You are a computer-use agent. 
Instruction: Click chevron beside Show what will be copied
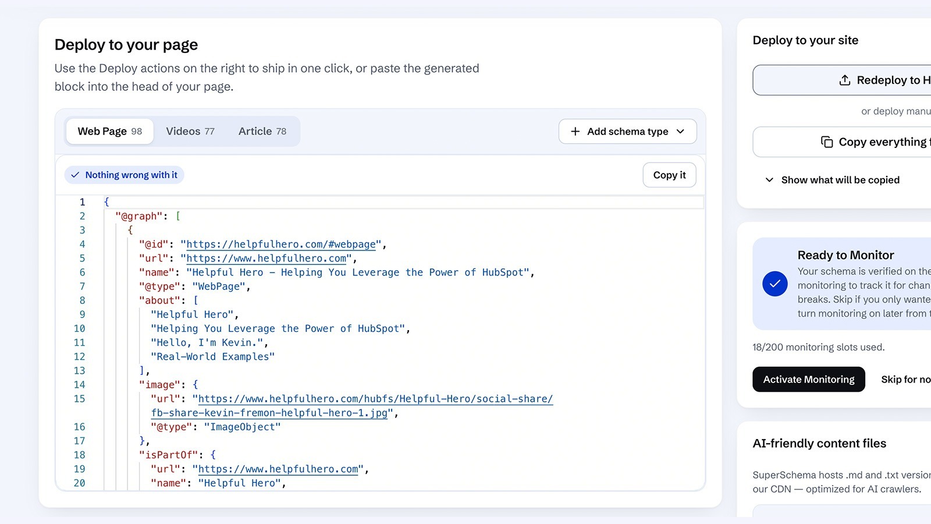pyautogui.click(x=769, y=180)
